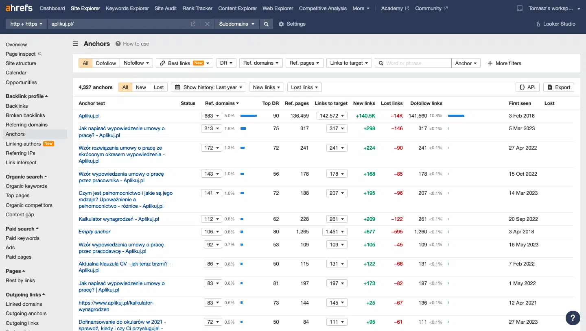Collapse the Backlink profile section
The image size is (586, 331).
27,96
